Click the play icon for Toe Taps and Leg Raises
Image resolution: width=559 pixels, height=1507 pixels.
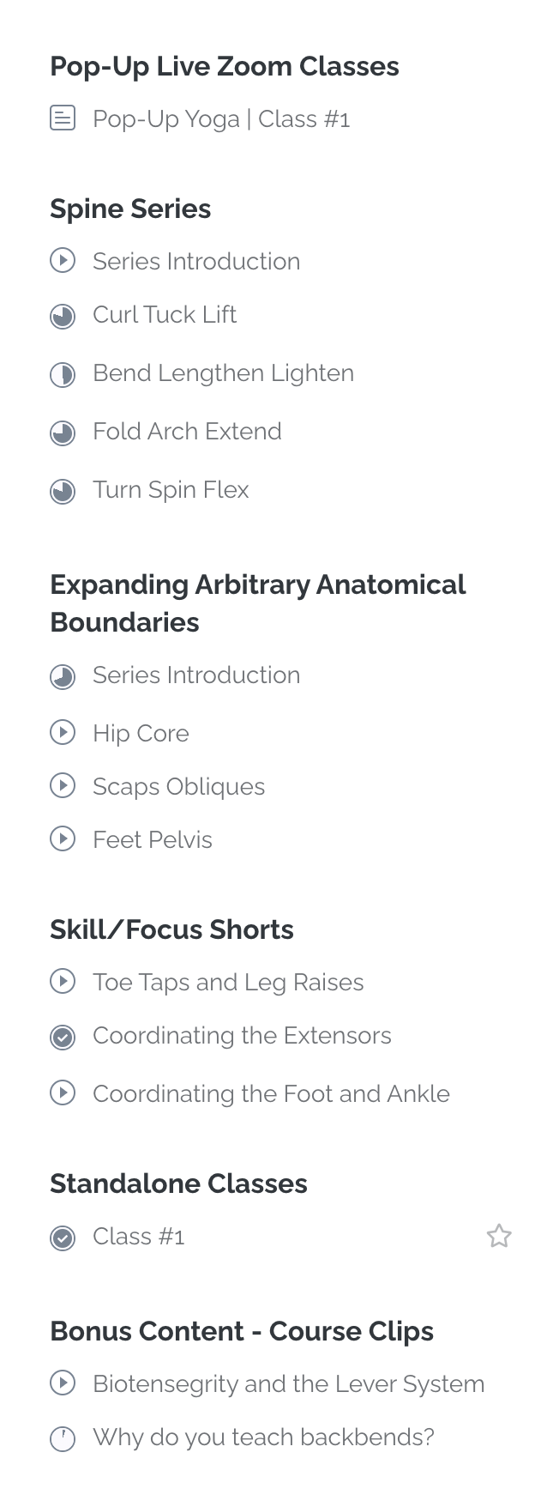pyautogui.click(x=63, y=981)
